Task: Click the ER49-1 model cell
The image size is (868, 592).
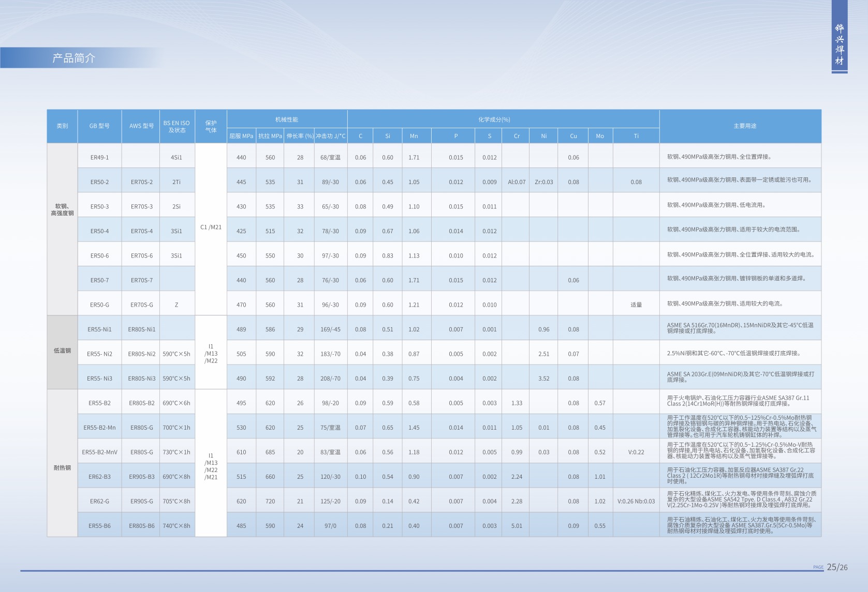Action: pyautogui.click(x=99, y=158)
